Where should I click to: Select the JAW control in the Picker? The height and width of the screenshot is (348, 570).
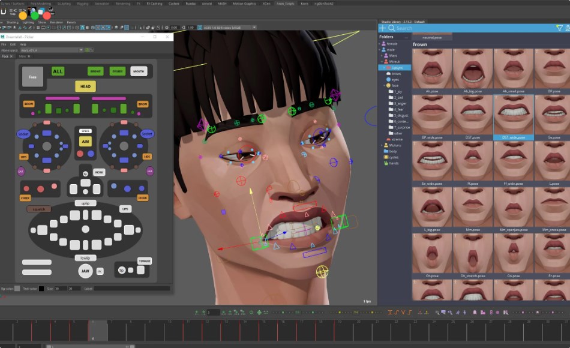click(x=84, y=271)
